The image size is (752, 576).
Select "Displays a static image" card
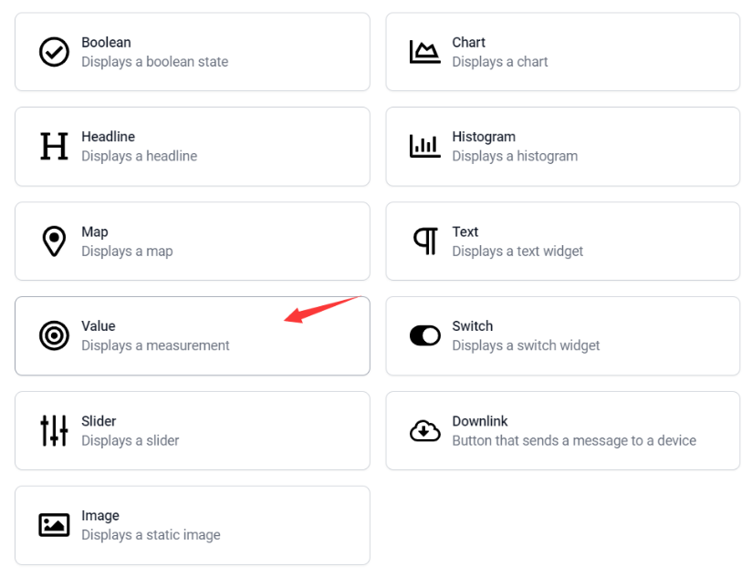193,525
